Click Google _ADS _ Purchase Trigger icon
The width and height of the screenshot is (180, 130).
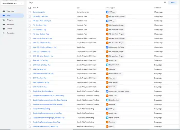coord(107,91)
